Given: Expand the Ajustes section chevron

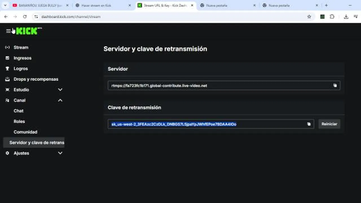Looking at the screenshot, I should (60, 153).
